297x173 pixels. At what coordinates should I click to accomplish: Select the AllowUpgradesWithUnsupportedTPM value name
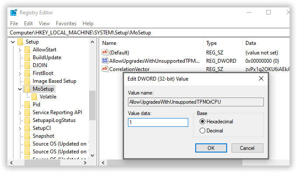click(x=154, y=61)
